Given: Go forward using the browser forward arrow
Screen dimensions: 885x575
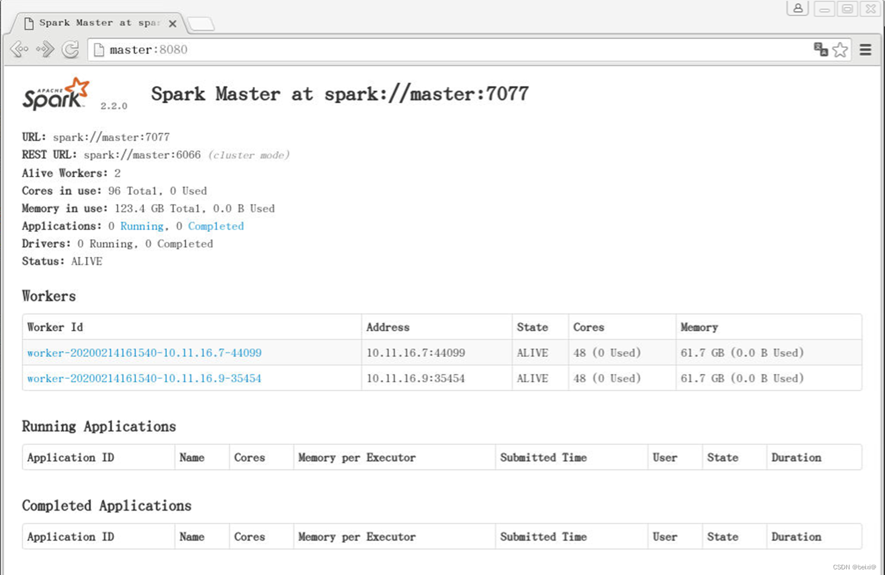Looking at the screenshot, I should [x=45, y=50].
